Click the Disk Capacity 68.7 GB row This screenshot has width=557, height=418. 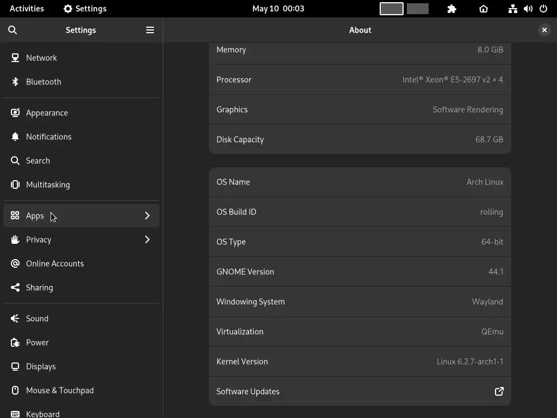[x=360, y=139]
